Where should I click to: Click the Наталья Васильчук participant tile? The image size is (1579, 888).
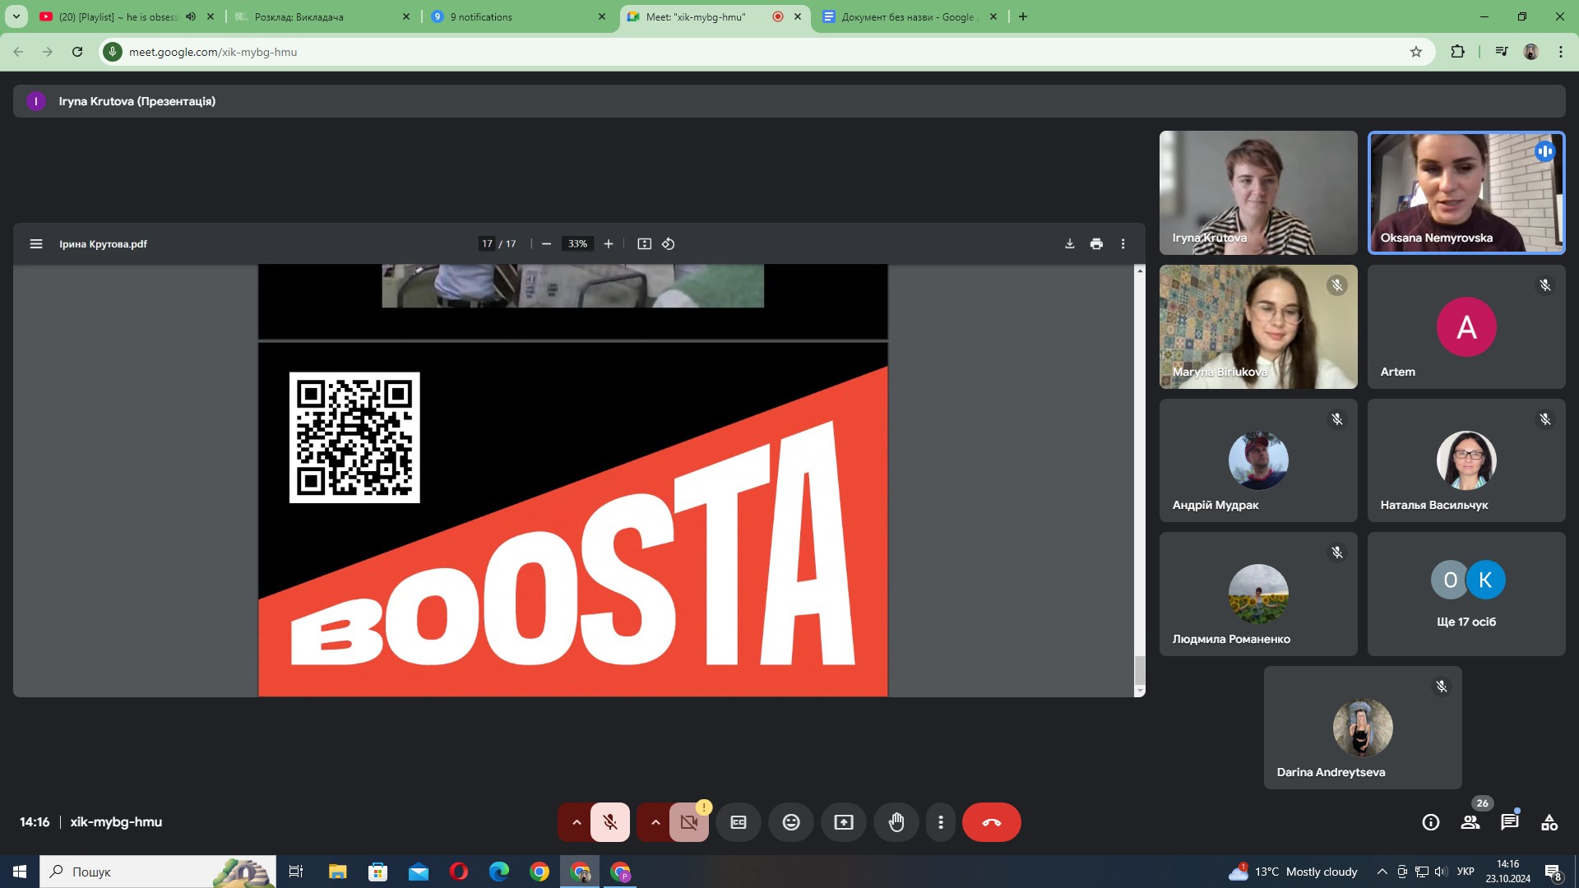1466,460
